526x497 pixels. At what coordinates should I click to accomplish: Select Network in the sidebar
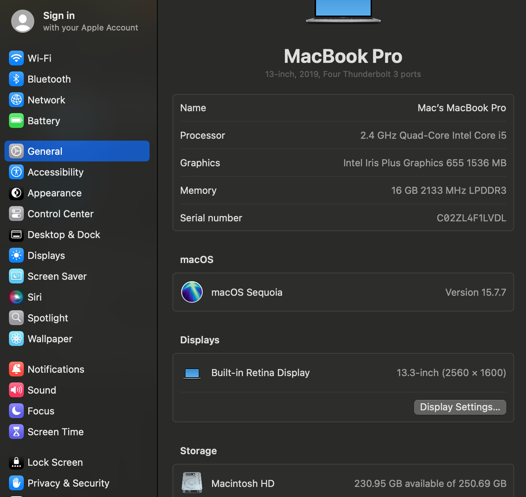click(77, 100)
